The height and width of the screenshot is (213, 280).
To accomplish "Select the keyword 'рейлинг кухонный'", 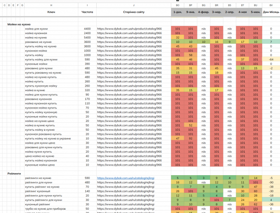I will pyautogui.click(x=37, y=191).
